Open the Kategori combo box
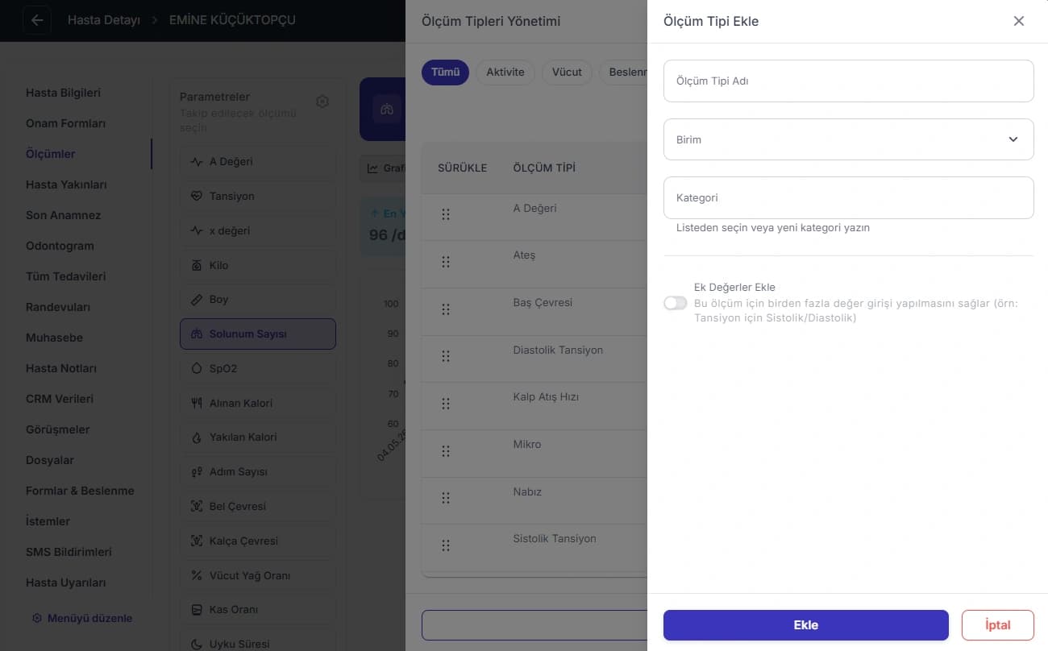The height and width of the screenshot is (651, 1048). tap(848, 197)
